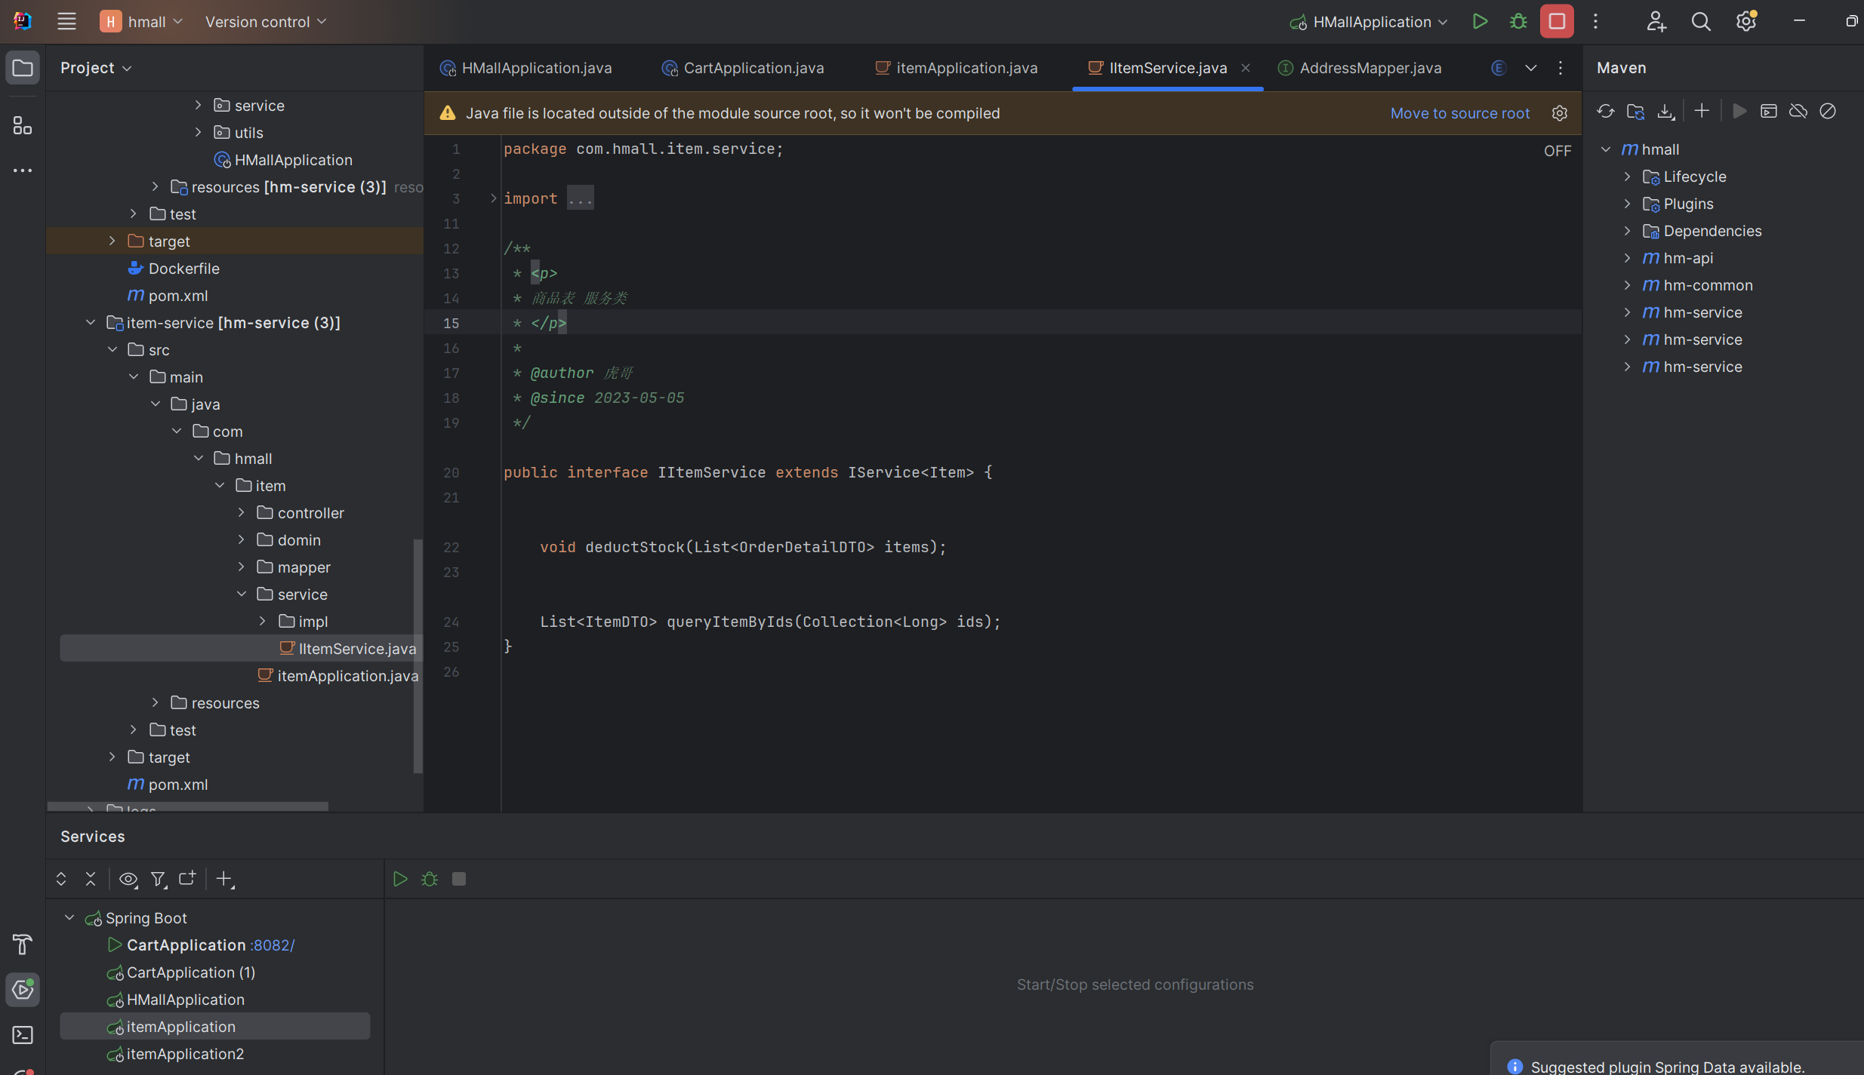Open IDE settings gear icon
1864x1075 pixels.
click(1745, 21)
